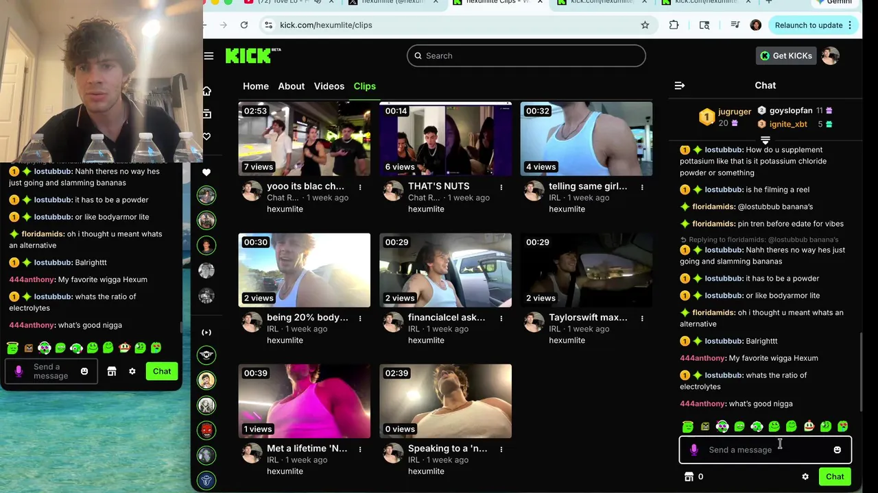The image size is (878, 493).
Task: Open the Chrome profile avatar in the toolbar
Action: click(755, 25)
